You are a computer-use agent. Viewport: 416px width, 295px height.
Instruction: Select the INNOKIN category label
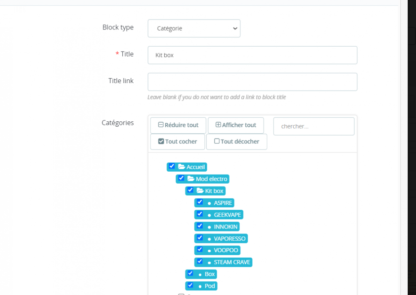pyautogui.click(x=225, y=227)
